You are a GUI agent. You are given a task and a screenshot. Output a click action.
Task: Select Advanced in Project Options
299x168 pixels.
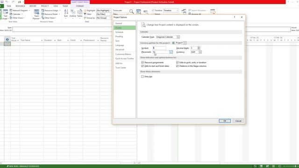pos(125,49)
